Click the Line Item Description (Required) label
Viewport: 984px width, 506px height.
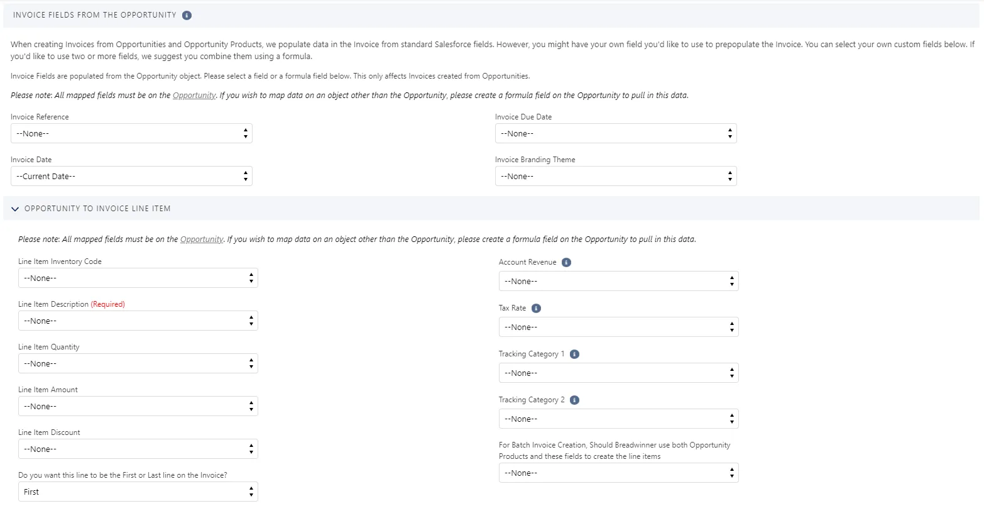coord(72,304)
